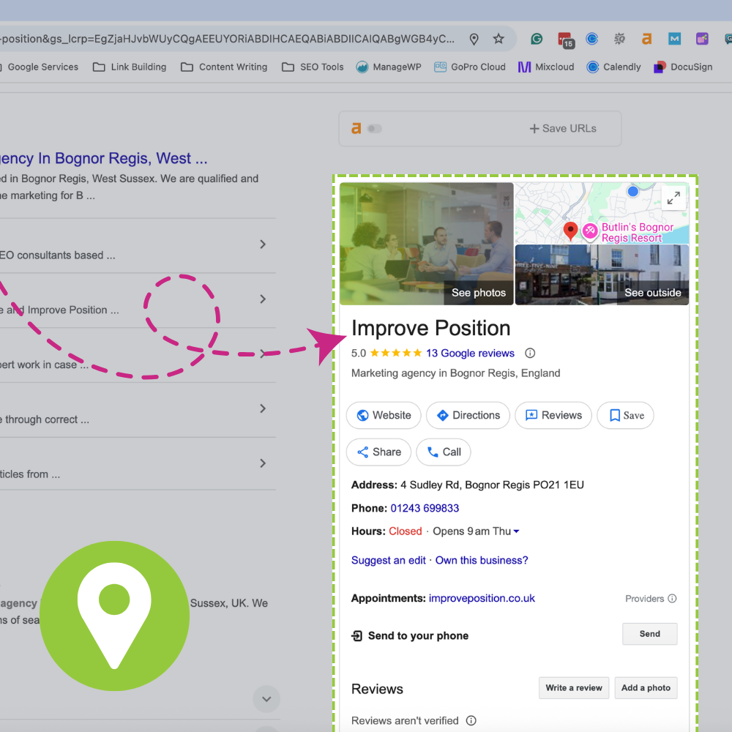
Task: Call the phone number 01243 699833
Action: pyautogui.click(x=425, y=508)
